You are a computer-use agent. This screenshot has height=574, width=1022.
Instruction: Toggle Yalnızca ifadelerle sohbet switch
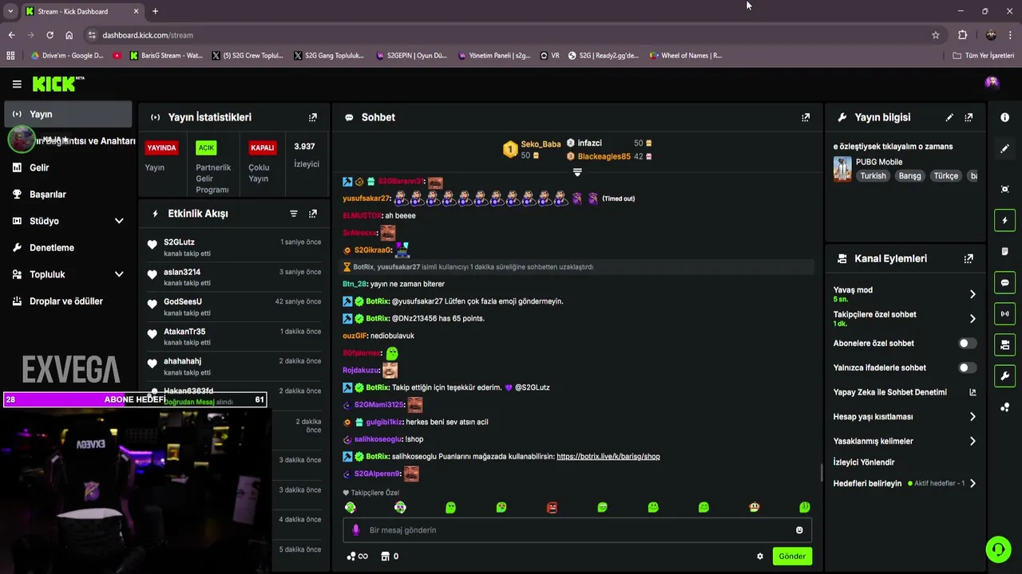point(967,368)
